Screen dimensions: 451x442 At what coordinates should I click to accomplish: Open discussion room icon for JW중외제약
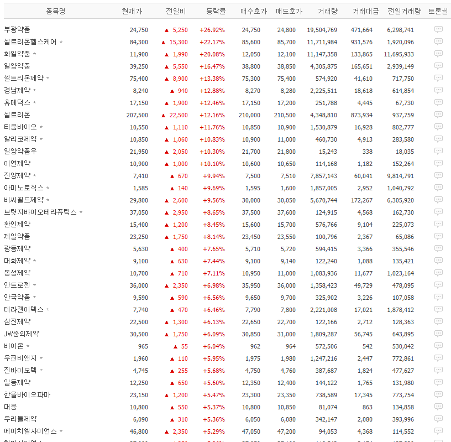[438, 334]
